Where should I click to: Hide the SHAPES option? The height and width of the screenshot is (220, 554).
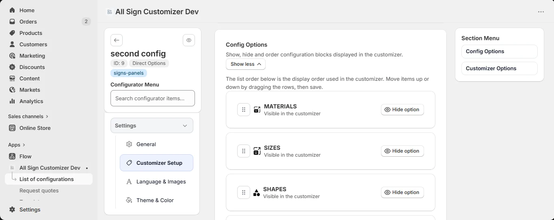pyautogui.click(x=402, y=192)
